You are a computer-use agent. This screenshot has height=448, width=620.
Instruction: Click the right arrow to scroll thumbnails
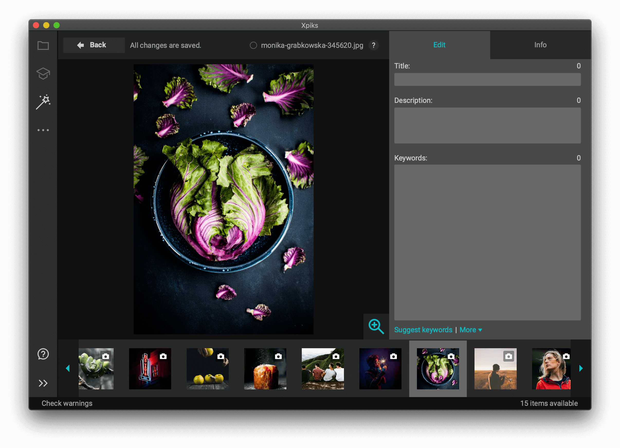coord(581,368)
